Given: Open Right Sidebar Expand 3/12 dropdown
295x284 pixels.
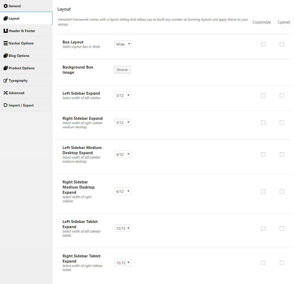Looking at the screenshot, I should click(x=123, y=123).
